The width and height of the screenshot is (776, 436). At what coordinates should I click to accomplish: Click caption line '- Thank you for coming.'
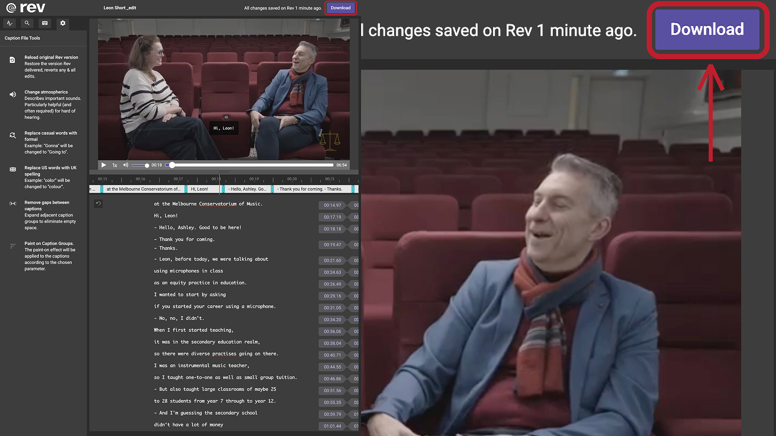pos(184,240)
